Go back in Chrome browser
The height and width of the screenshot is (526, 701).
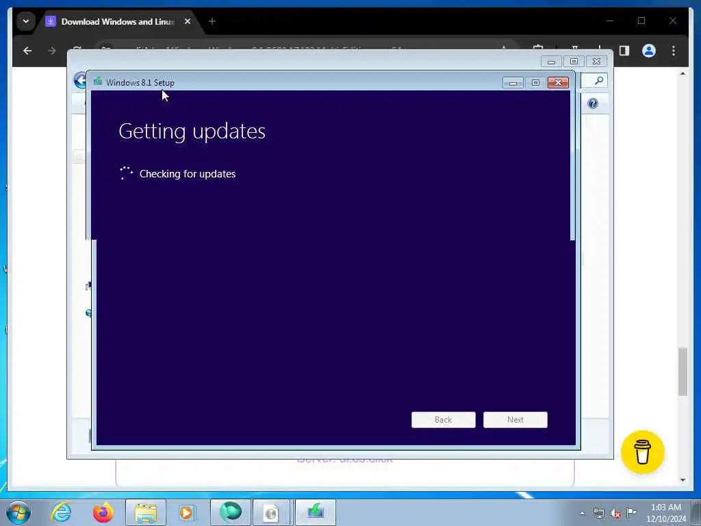click(27, 51)
